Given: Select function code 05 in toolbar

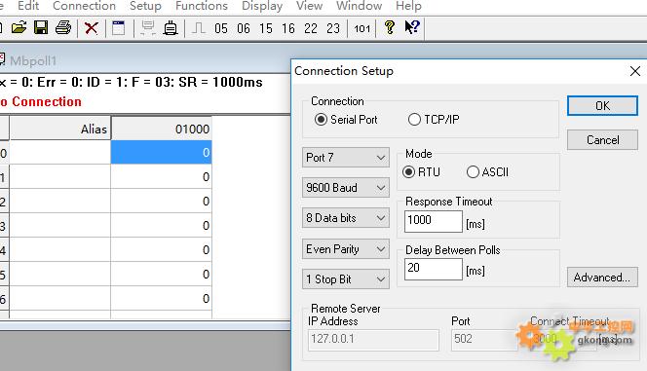Looking at the screenshot, I should pyautogui.click(x=221, y=28).
